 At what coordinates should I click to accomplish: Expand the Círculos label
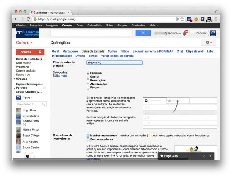tap(15, 79)
